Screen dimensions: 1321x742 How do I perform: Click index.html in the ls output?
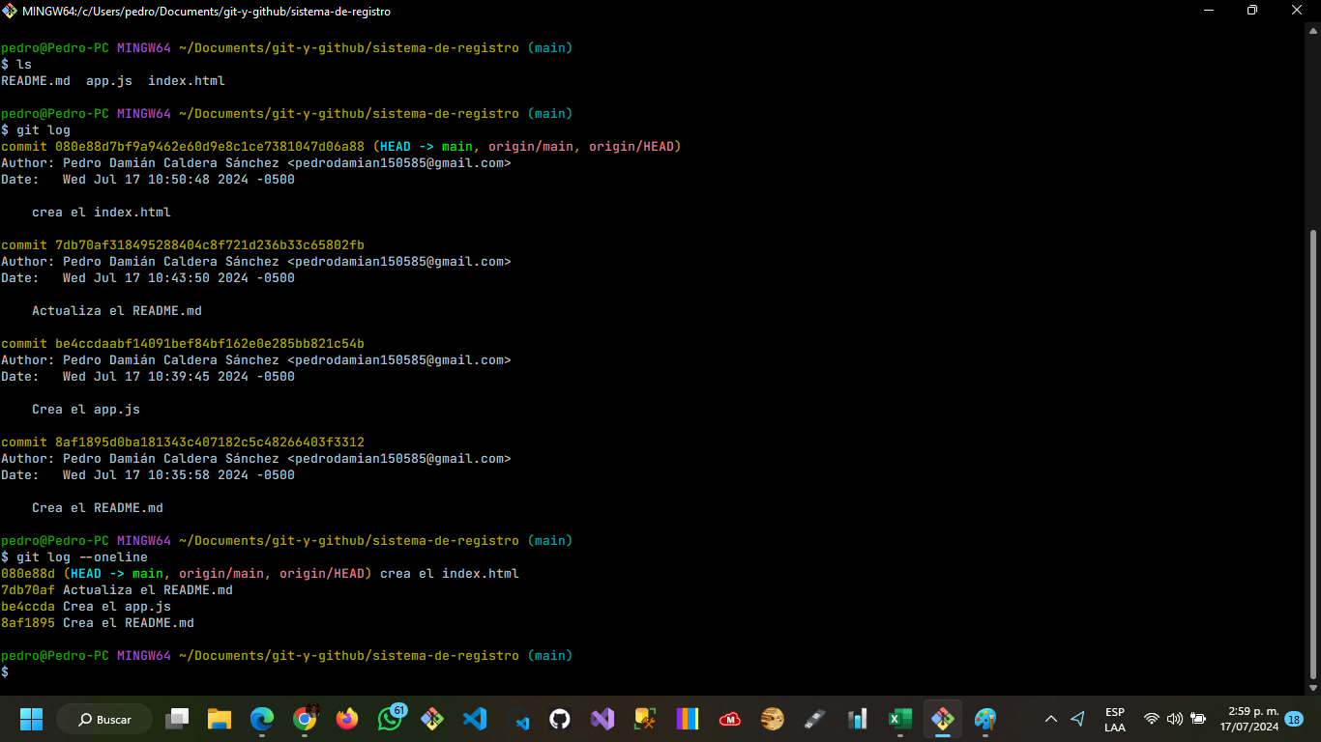click(187, 81)
